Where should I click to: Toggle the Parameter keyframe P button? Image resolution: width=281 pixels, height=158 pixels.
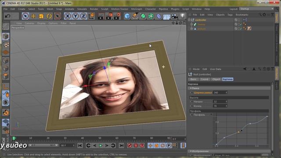[x=169, y=145]
